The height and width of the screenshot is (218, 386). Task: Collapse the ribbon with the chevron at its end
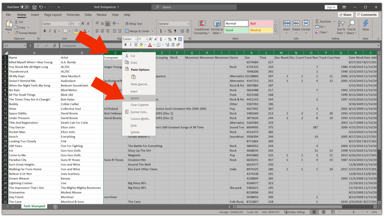point(378,38)
